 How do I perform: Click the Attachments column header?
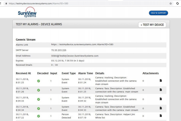[x=150, y=73]
